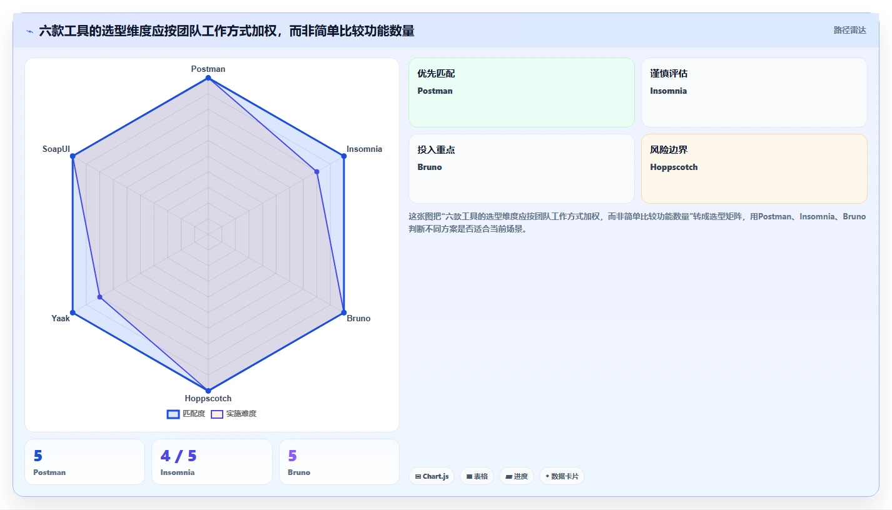The image size is (892, 510).
Task: Click the purple Yaak 实施难度 data point
Action: point(99,297)
